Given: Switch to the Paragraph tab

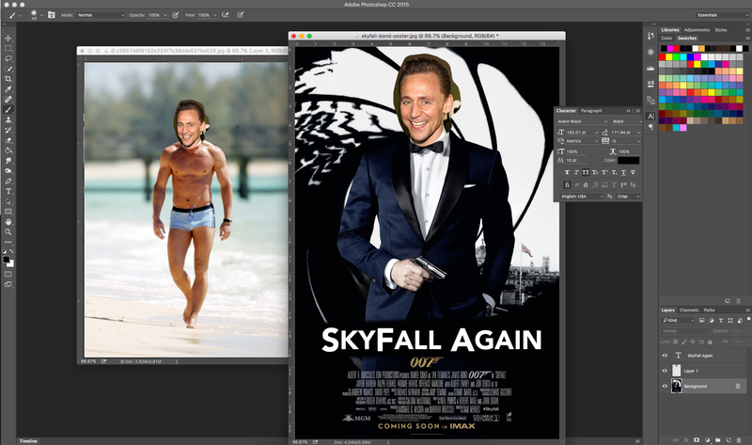Looking at the screenshot, I should 591,110.
